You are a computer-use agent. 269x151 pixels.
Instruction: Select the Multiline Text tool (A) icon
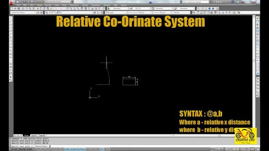point(11,77)
